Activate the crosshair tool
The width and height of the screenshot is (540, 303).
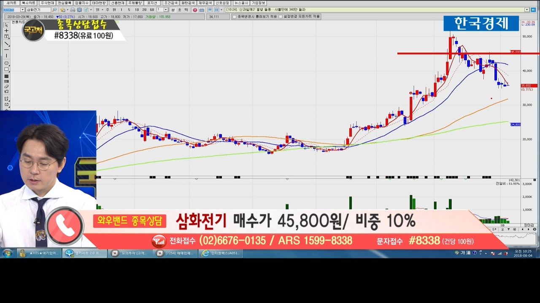click(6, 31)
